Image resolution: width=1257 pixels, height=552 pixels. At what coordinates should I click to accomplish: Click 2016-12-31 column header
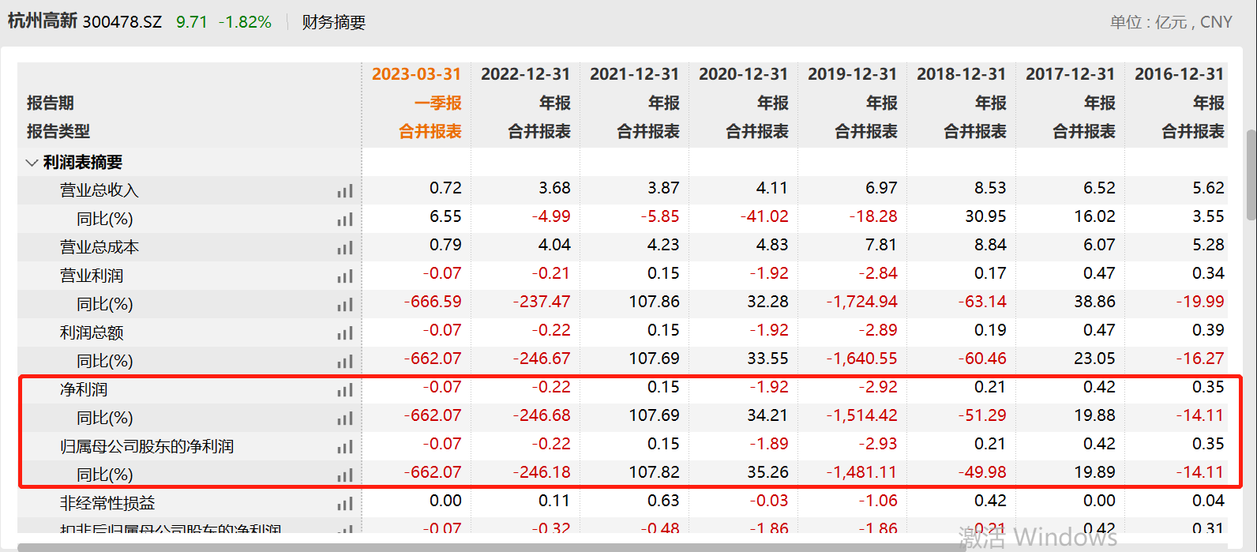(x=1179, y=74)
